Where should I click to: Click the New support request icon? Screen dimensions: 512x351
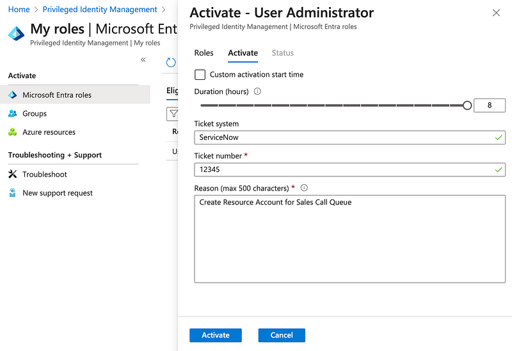12,193
